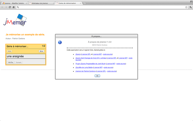Select the Cartes de mémorisation tab
193x121 pixels.
coord(68,3)
